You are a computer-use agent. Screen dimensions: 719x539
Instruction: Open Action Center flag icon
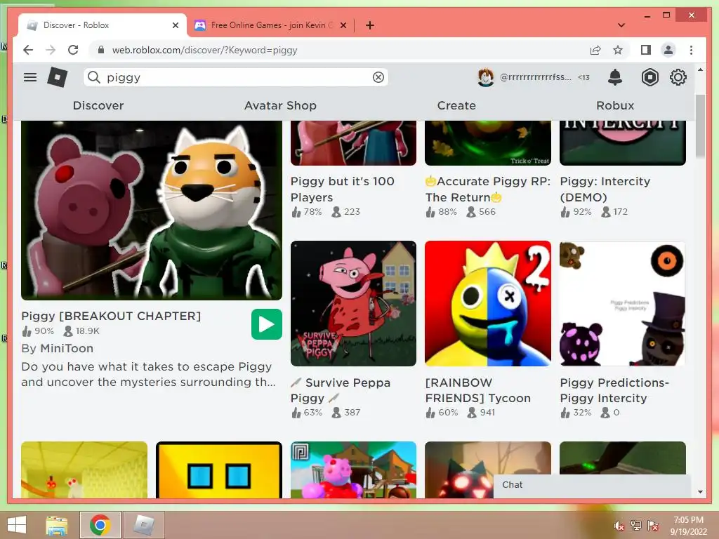[653, 526]
